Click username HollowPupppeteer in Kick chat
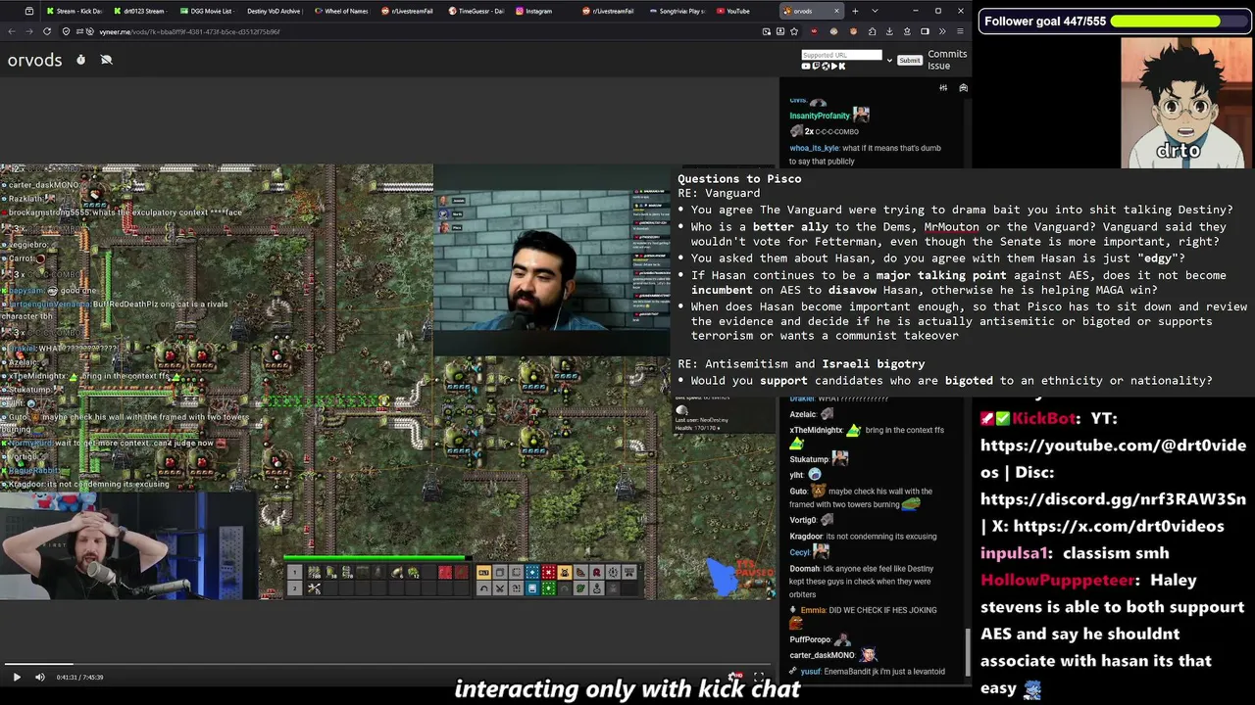 1057,580
